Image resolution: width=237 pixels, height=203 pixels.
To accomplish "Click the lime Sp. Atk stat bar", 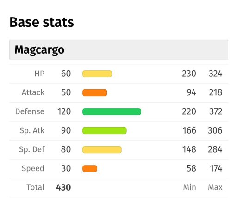I will [105, 130].
